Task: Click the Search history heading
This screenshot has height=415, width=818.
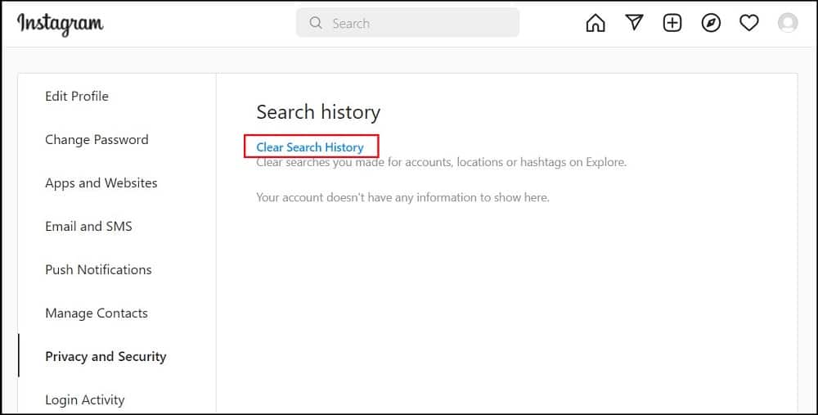Action: (x=318, y=112)
